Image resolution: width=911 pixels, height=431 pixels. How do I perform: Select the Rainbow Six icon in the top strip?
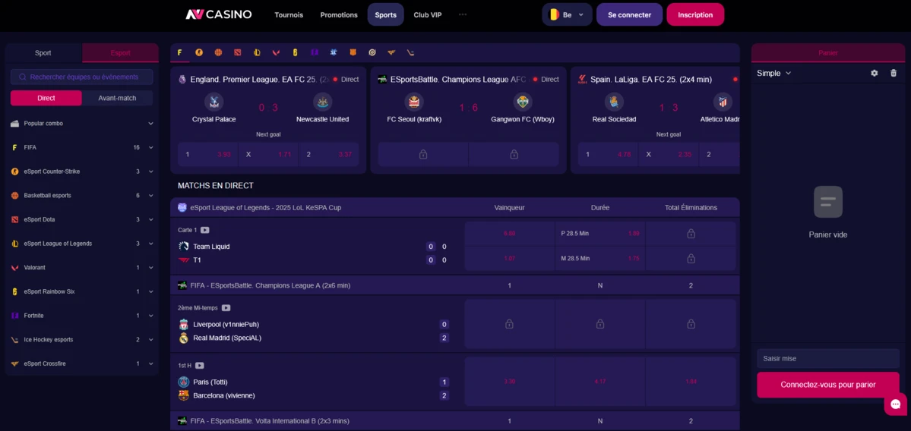tap(295, 52)
